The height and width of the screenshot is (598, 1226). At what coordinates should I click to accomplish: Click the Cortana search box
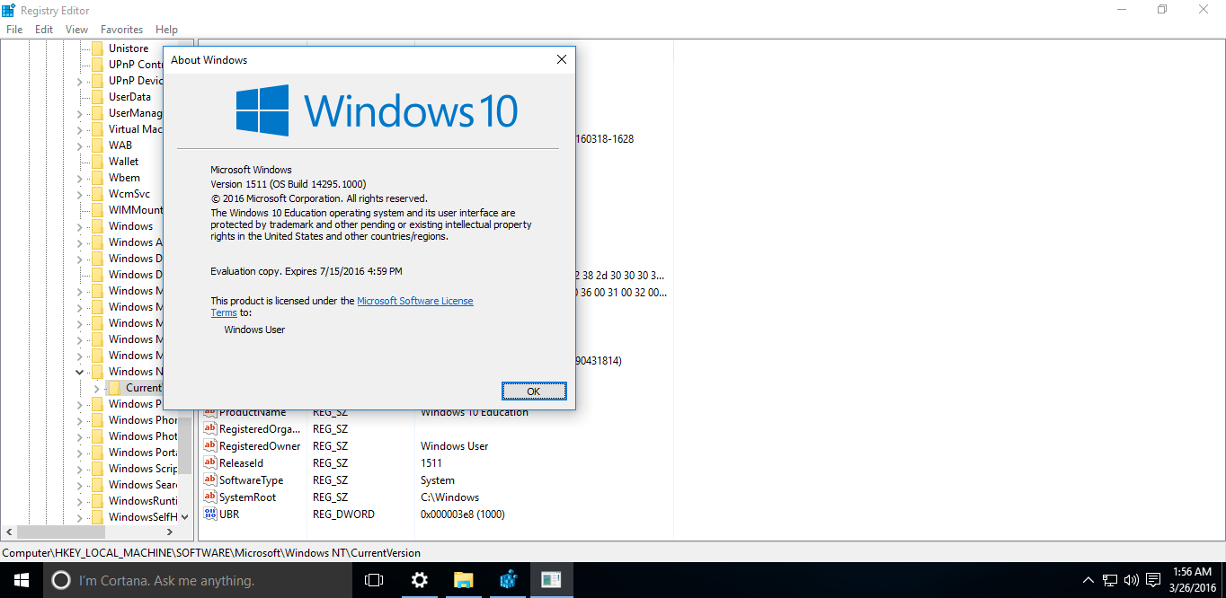coord(197,580)
